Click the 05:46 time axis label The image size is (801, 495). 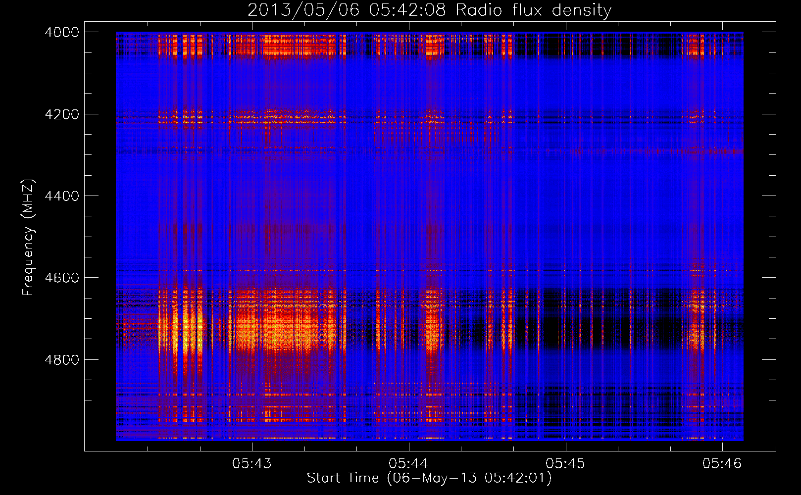[722, 463]
